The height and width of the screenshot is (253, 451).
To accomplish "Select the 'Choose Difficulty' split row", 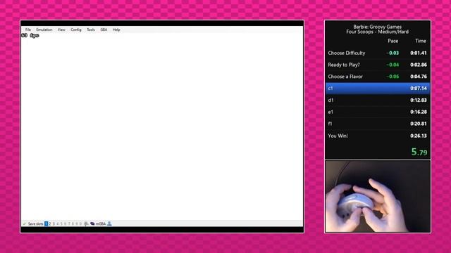I will coord(378,53).
